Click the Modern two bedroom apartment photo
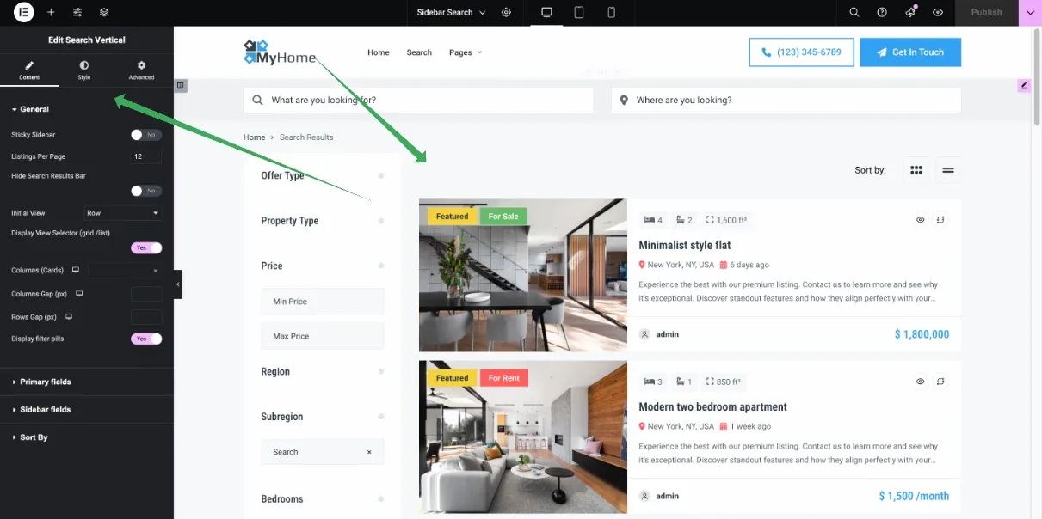This screenshot has width=1042, height=519. pyautogui.click(x=523, y=437)
